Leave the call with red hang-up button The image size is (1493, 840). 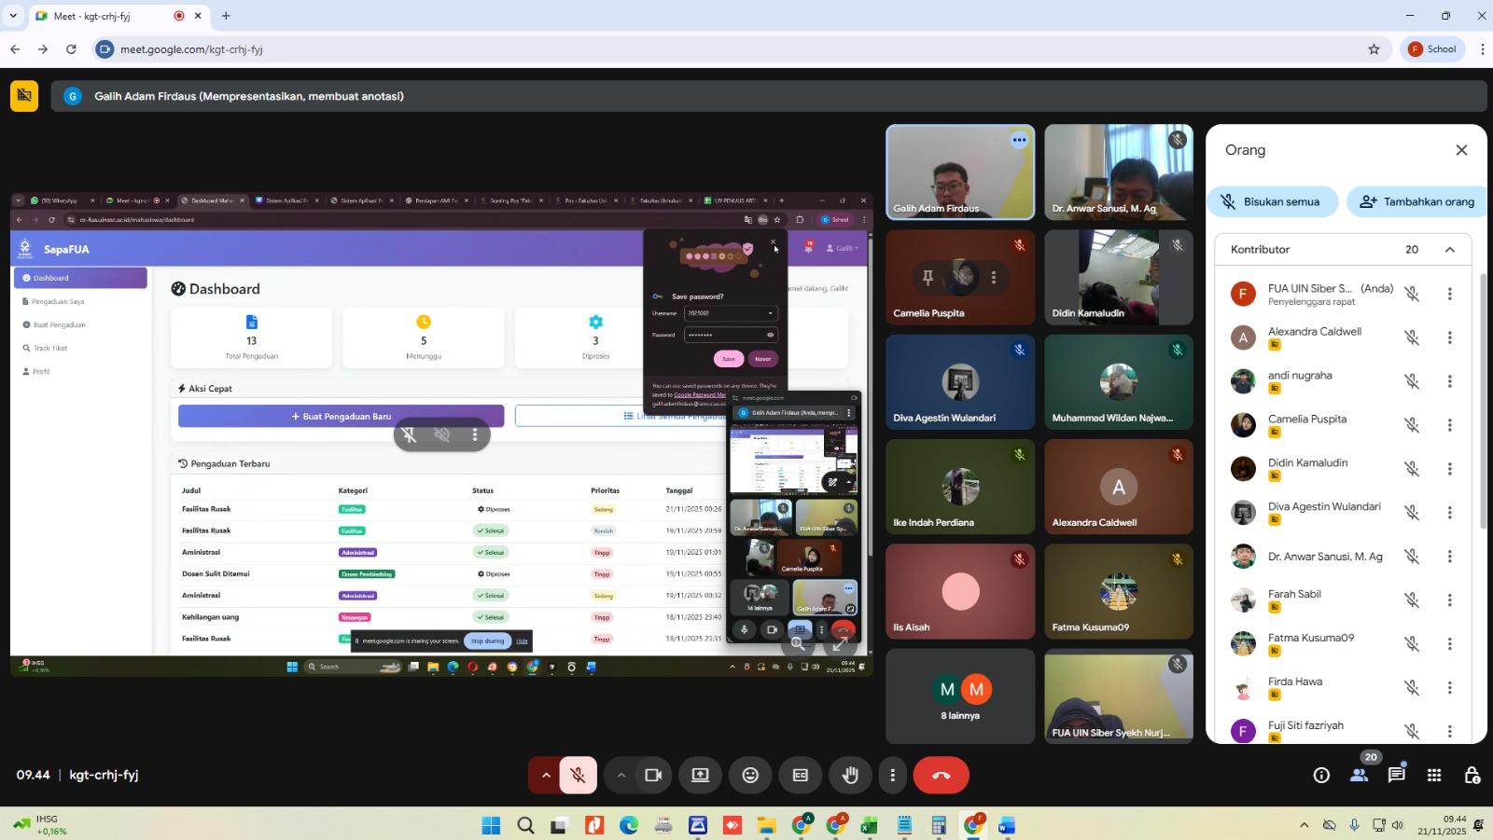click(x=941, y=776)
